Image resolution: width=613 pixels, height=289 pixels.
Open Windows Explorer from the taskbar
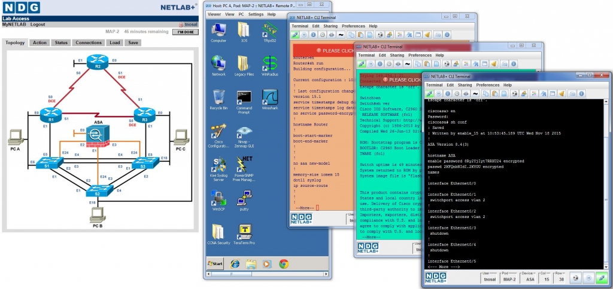coord(251,264)
